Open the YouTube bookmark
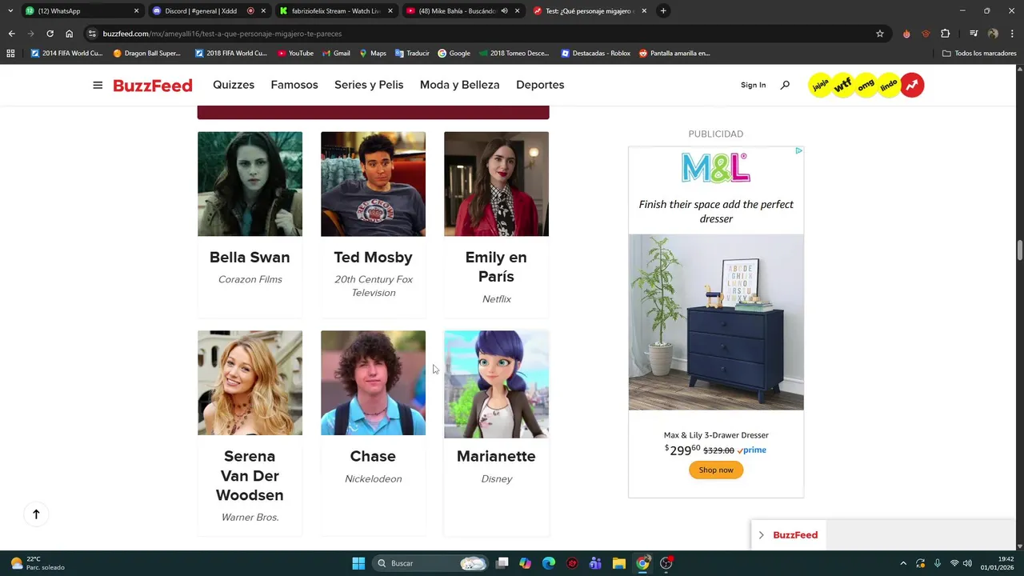This screenshot has height=576, width=1024. [x=295, y=54]
